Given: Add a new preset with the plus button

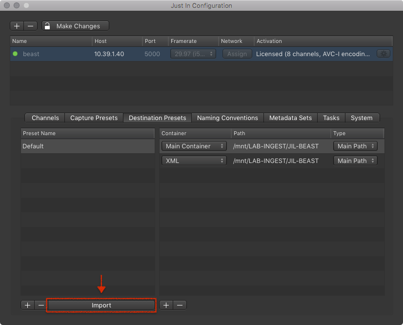Looking at the screenshot, I should point(27,305).
